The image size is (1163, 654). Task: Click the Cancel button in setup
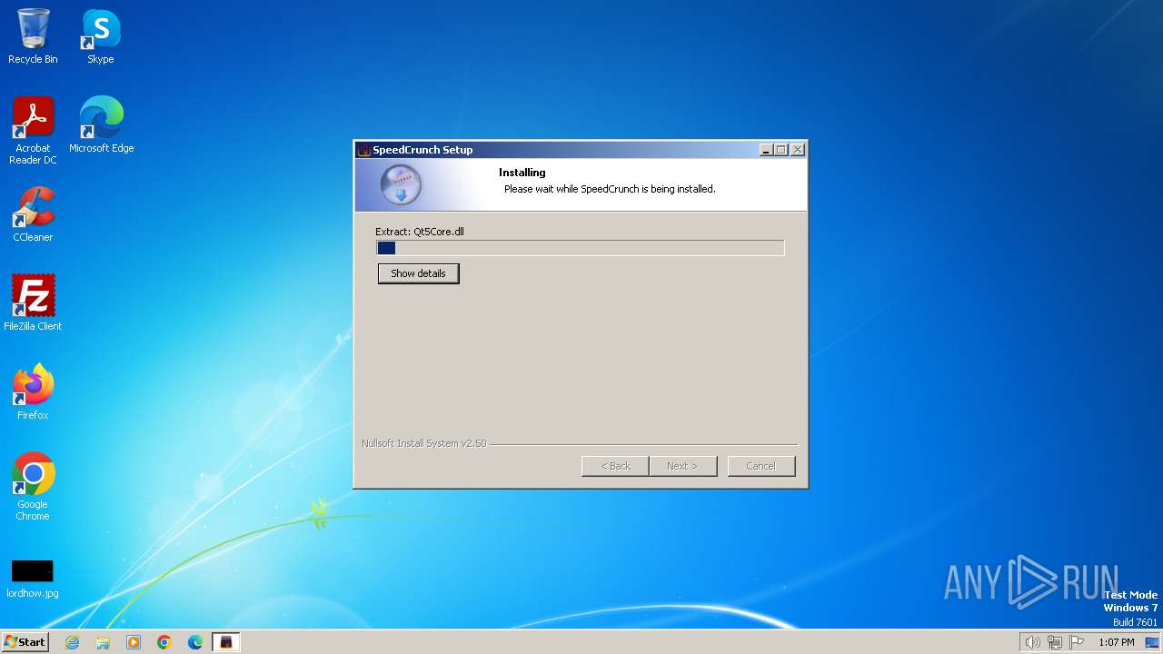[x=761, y=466]
